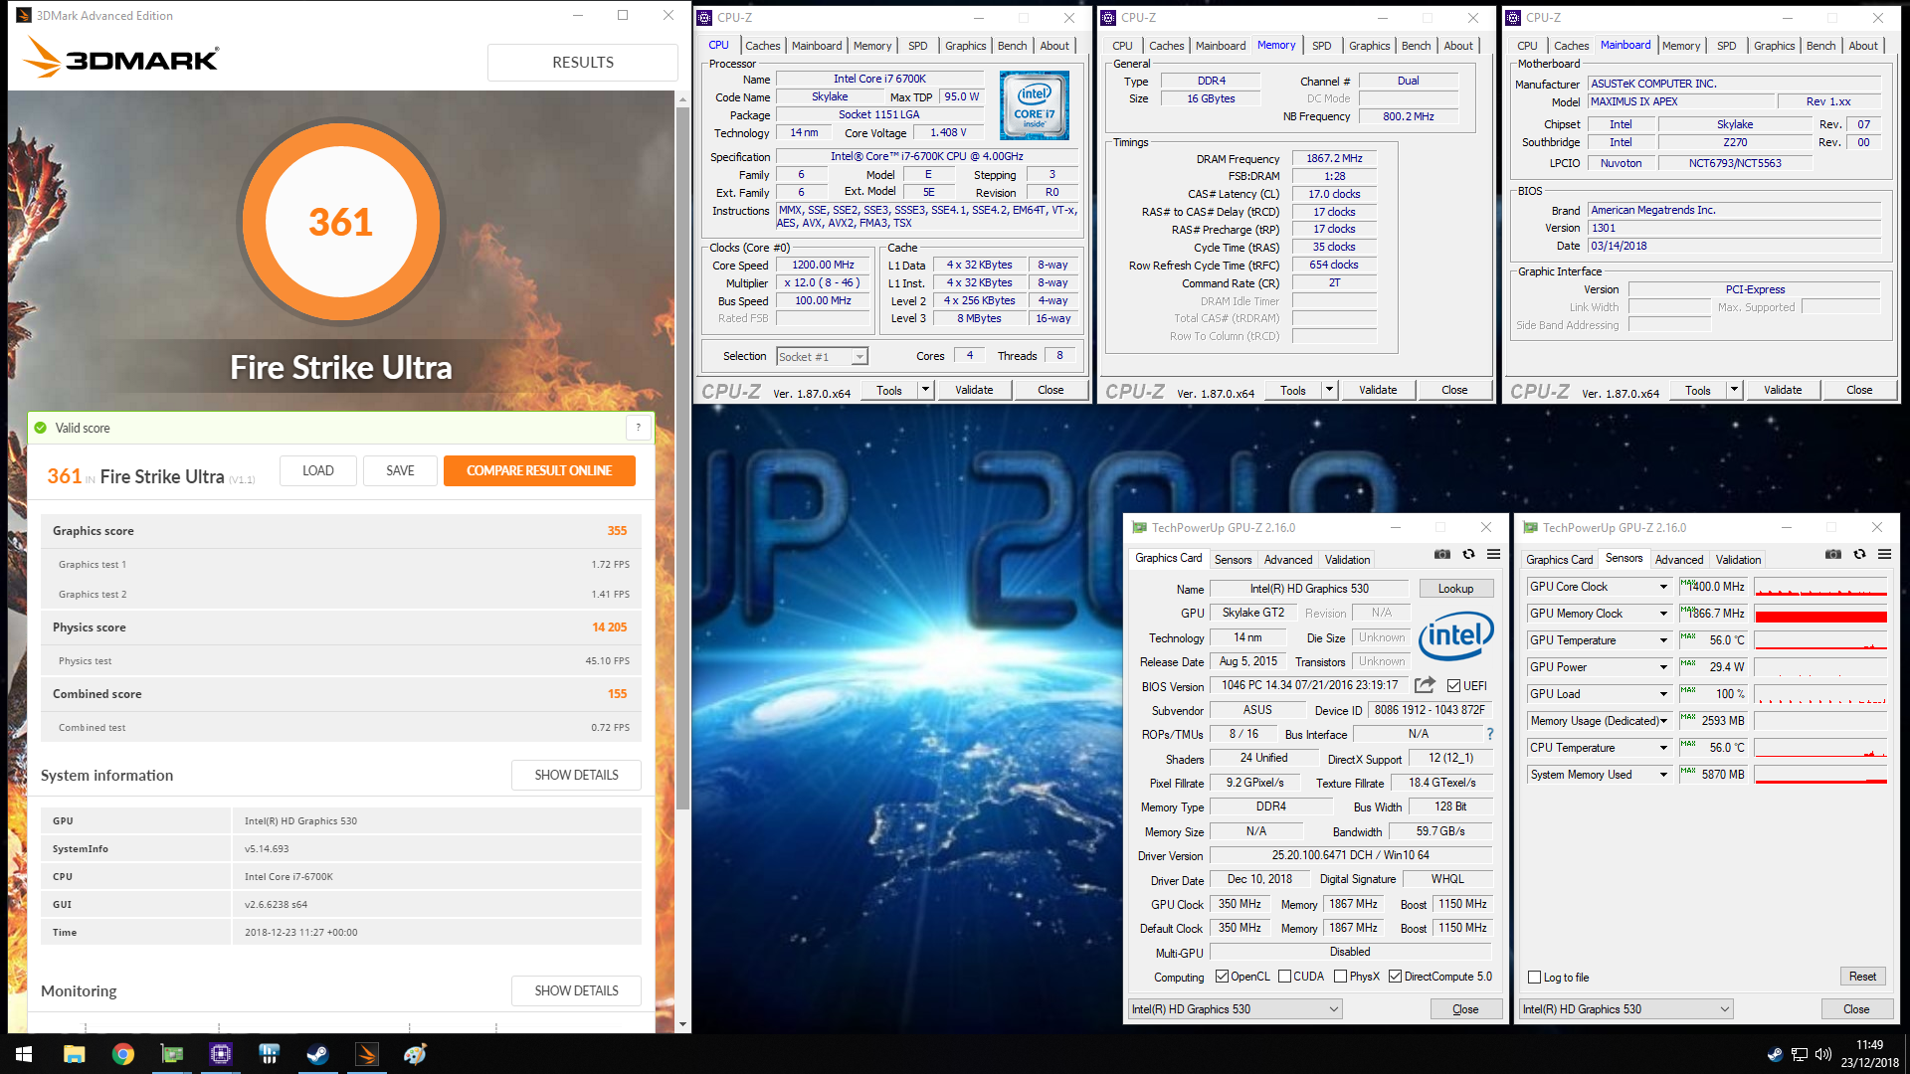
Task: Click 3DMark logo in header
Action: [120, 58]
